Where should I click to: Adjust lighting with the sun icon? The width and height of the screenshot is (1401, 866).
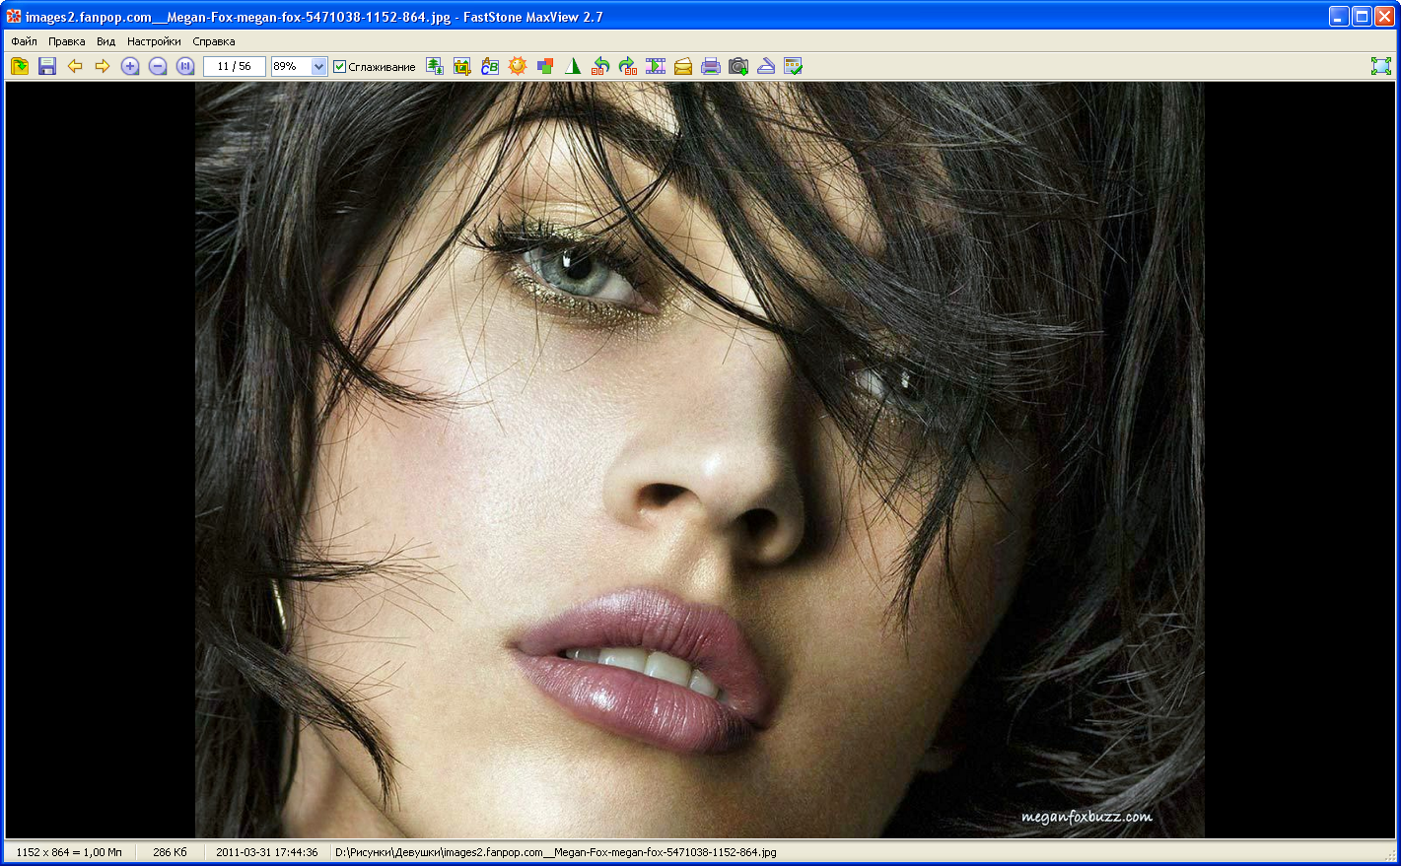pyautogui.click(x=518, y=66)
